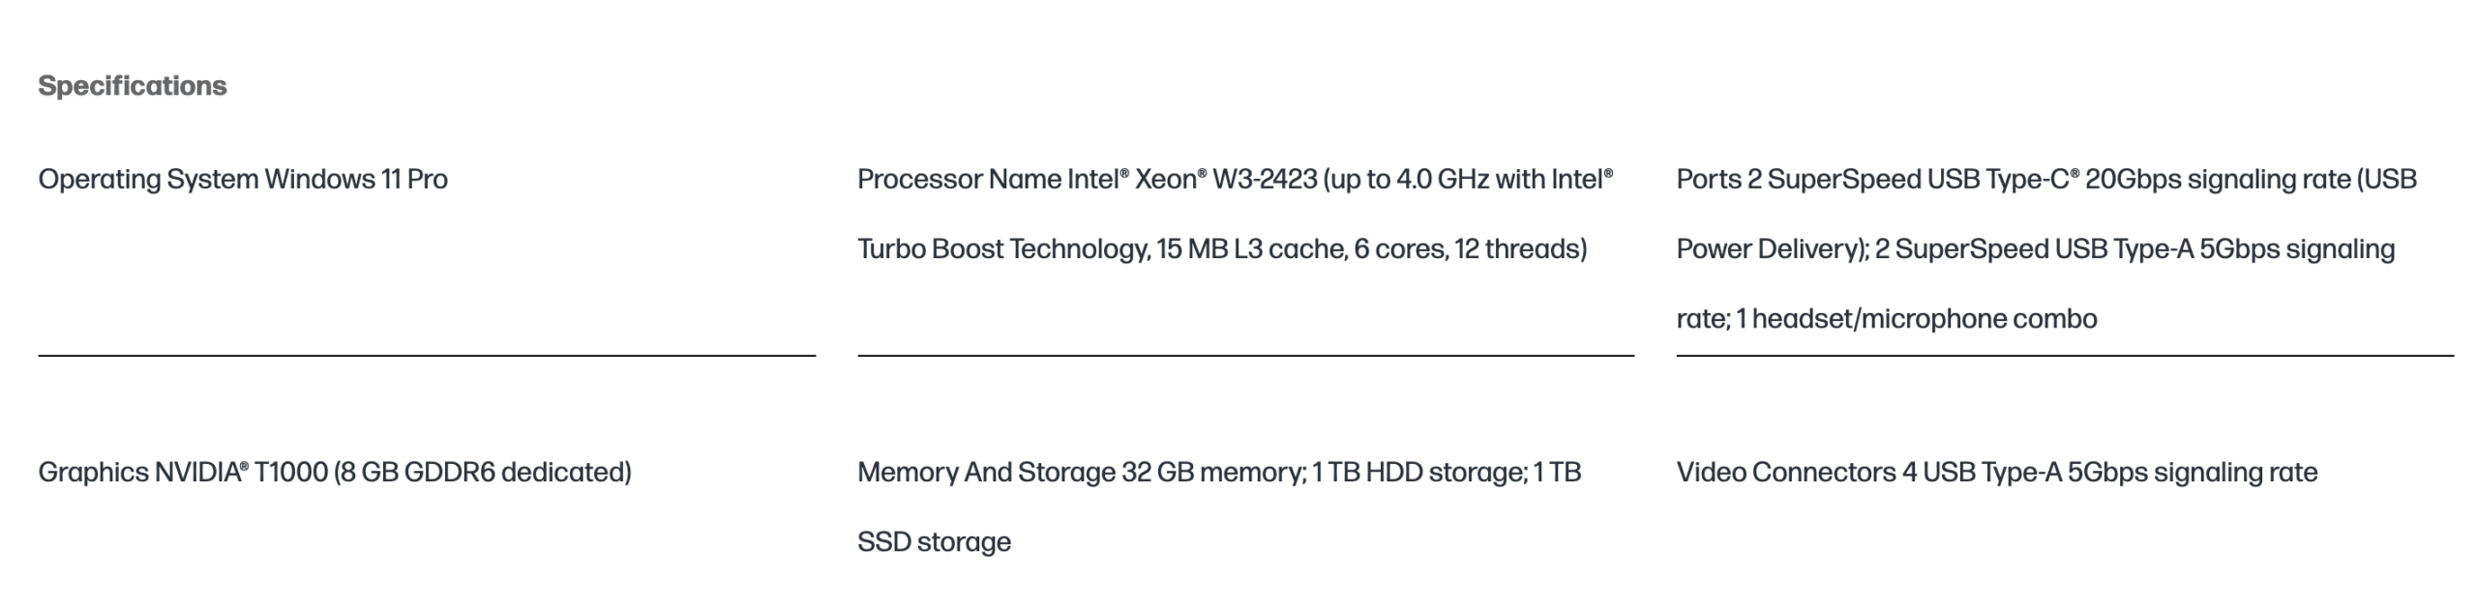Select the Processor Name label
This screenshot has width=2477, height=607.
coord(959,180)
